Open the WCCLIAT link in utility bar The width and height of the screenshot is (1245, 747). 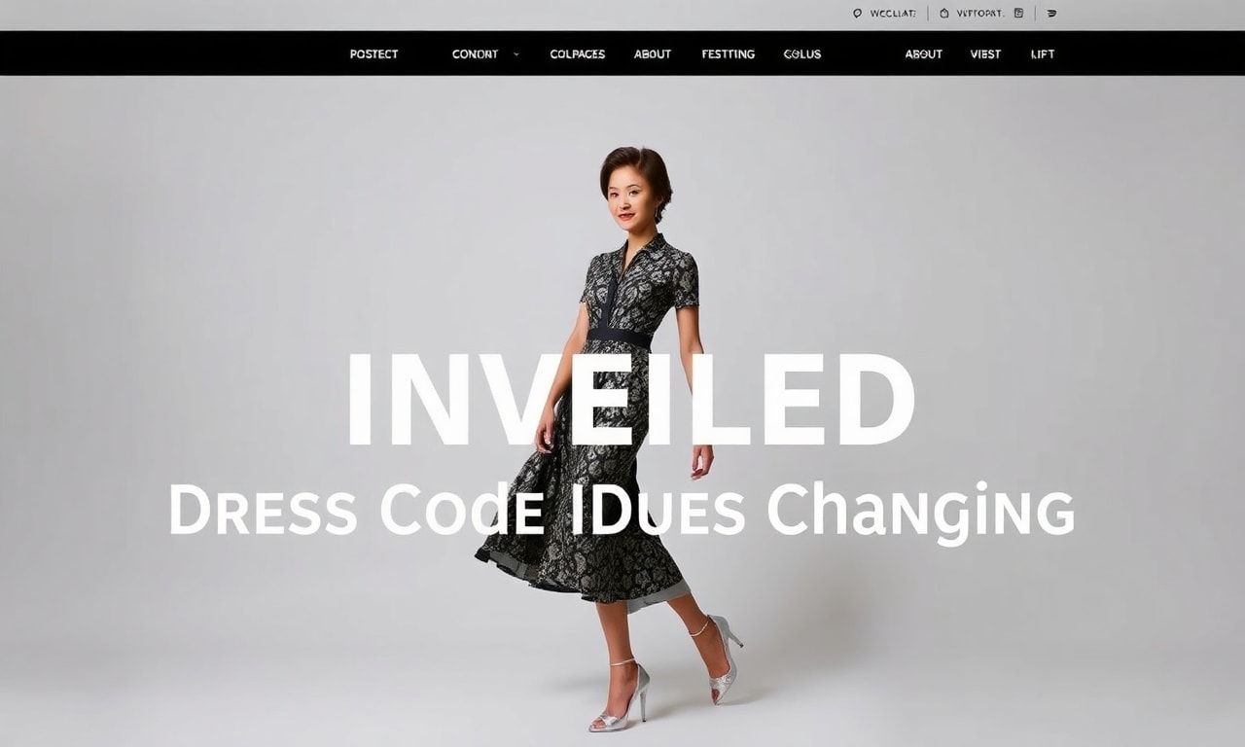pyautogui.click(x=892, y=14)
